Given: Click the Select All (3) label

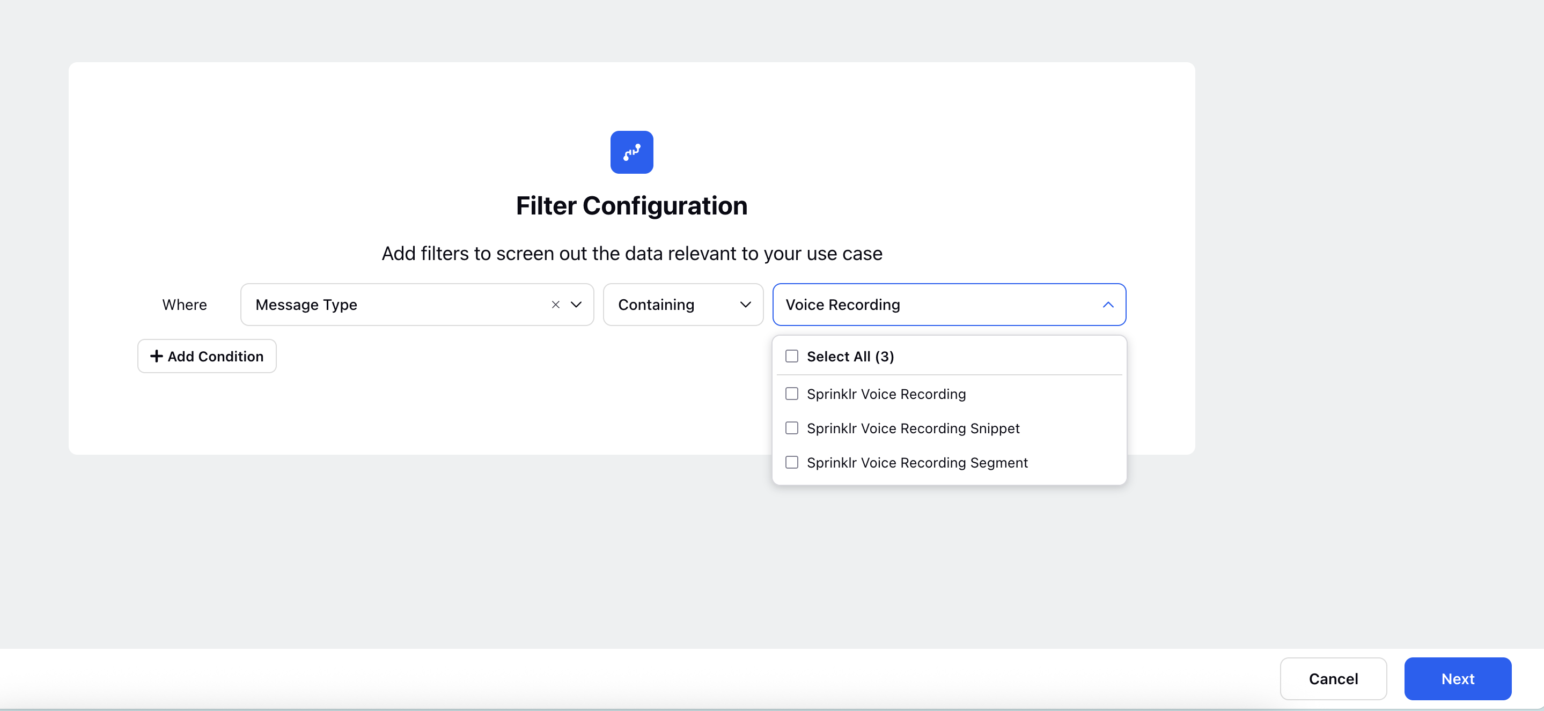Looking at the screenshot, I should point(850,357).
